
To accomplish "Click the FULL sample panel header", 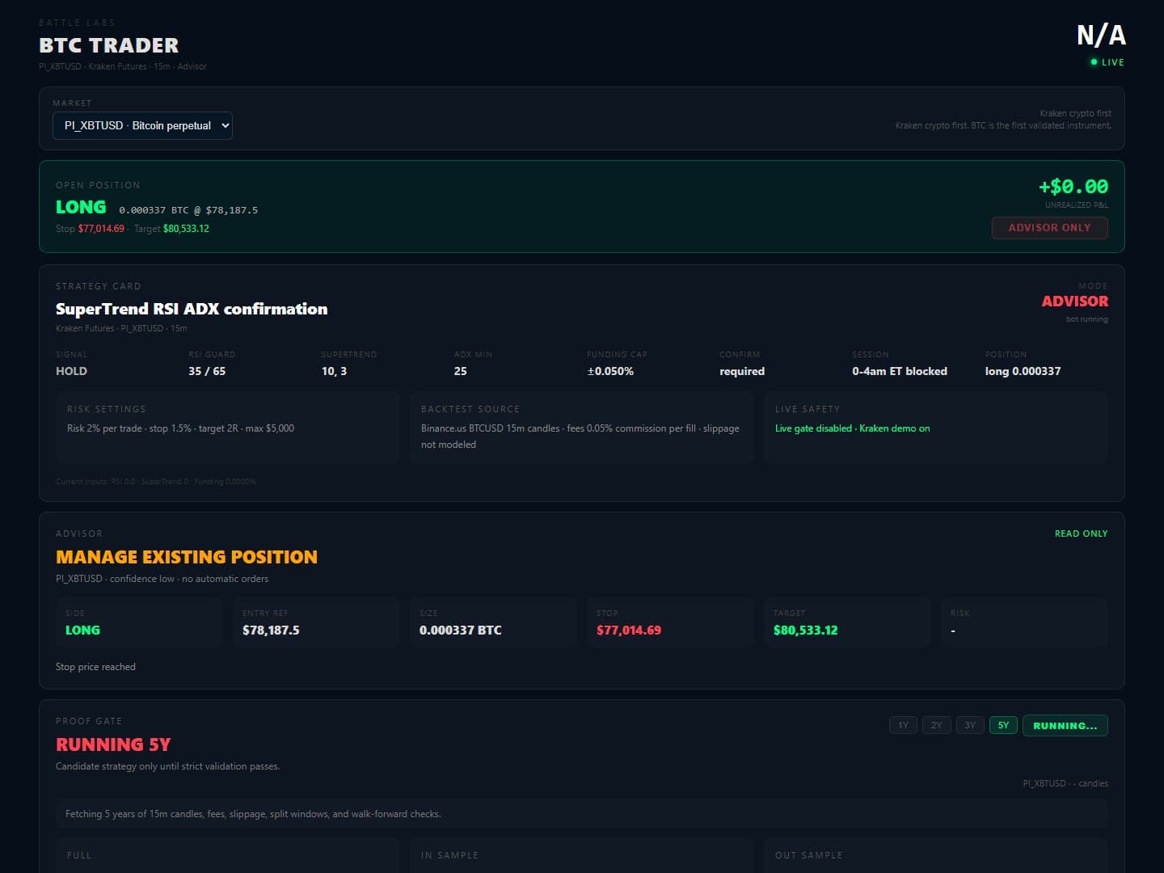I will click(x=79, y=855).
